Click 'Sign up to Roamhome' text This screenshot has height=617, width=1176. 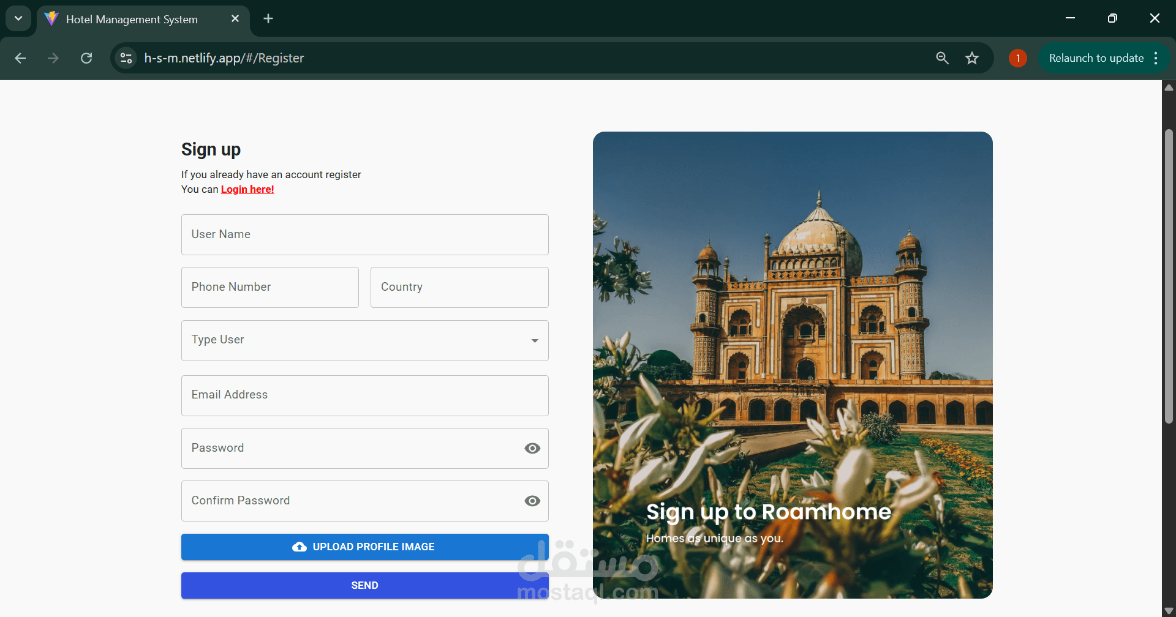pos(769,512)
